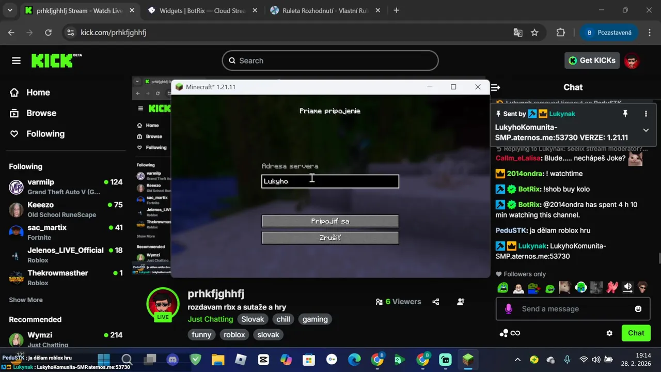
Task: Pick the Pepe holding heart emote
Action: (x=534, y=287)
